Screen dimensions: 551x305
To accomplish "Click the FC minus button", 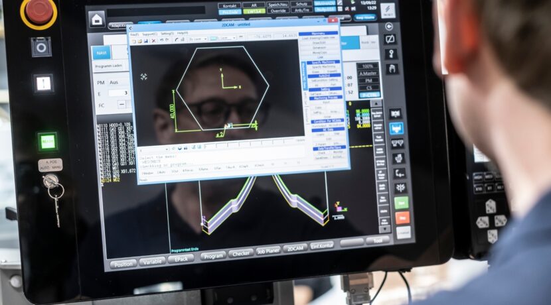I will [122, 104].
